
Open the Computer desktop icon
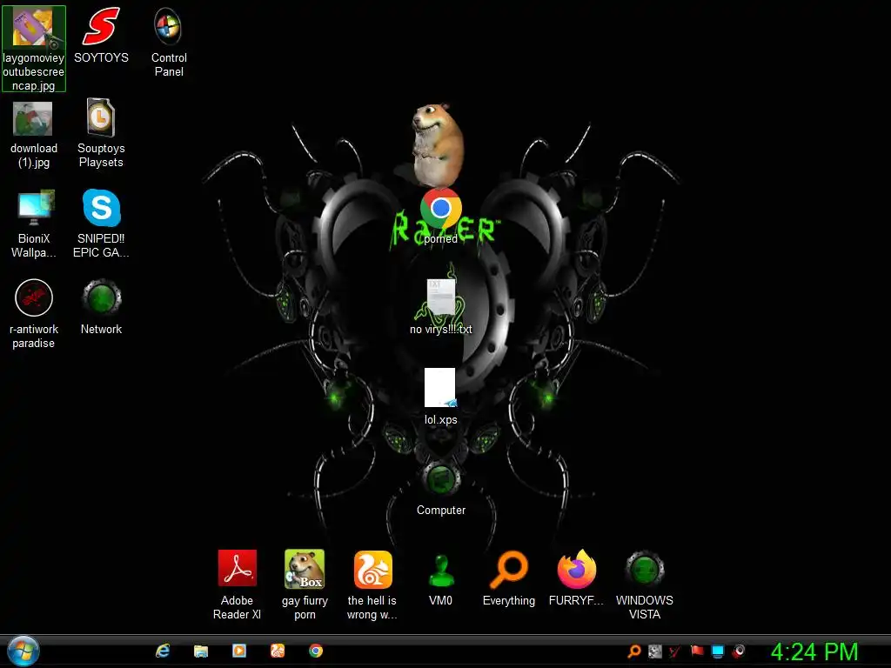click(441, 489)
